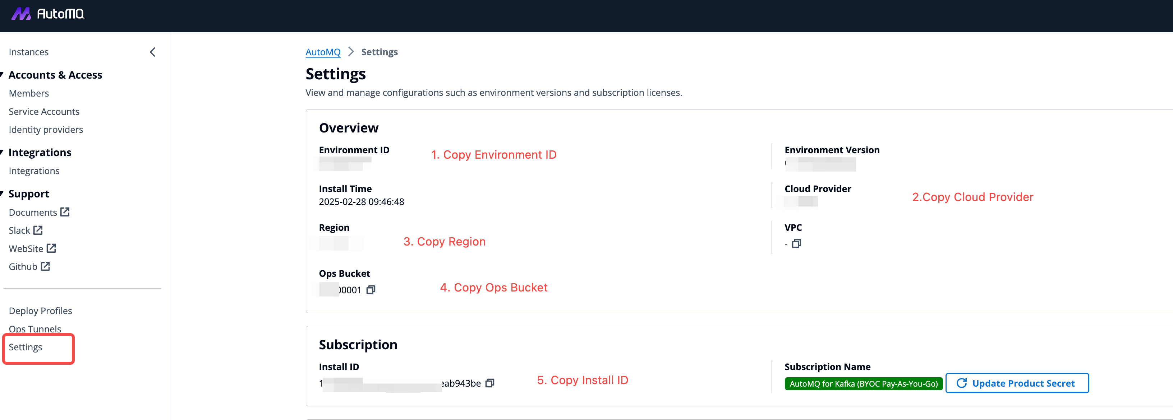The height and width of the screenshot is (420, 1173).
Task: Copy the VPC value icon
Action: [x=796, y=244]
